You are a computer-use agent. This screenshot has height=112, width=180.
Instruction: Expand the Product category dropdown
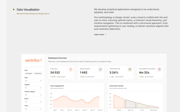coord(33,95)
